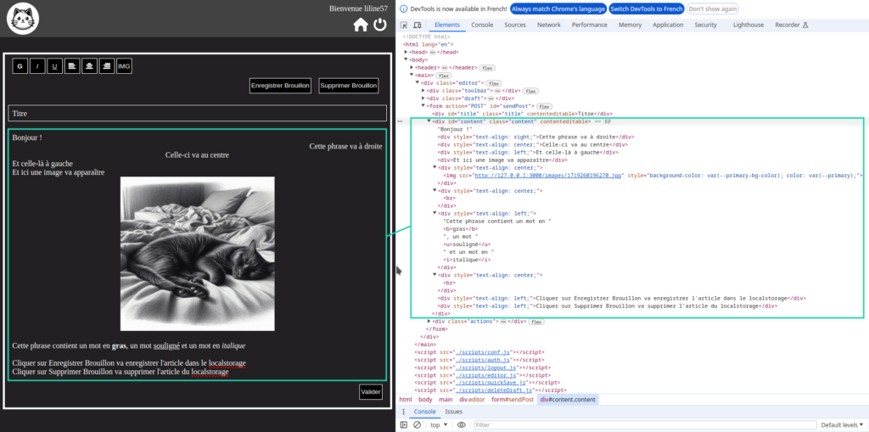Align text right in the editor toolbar
The width and height of the screenshot is (869, 432).
(106, 66)
